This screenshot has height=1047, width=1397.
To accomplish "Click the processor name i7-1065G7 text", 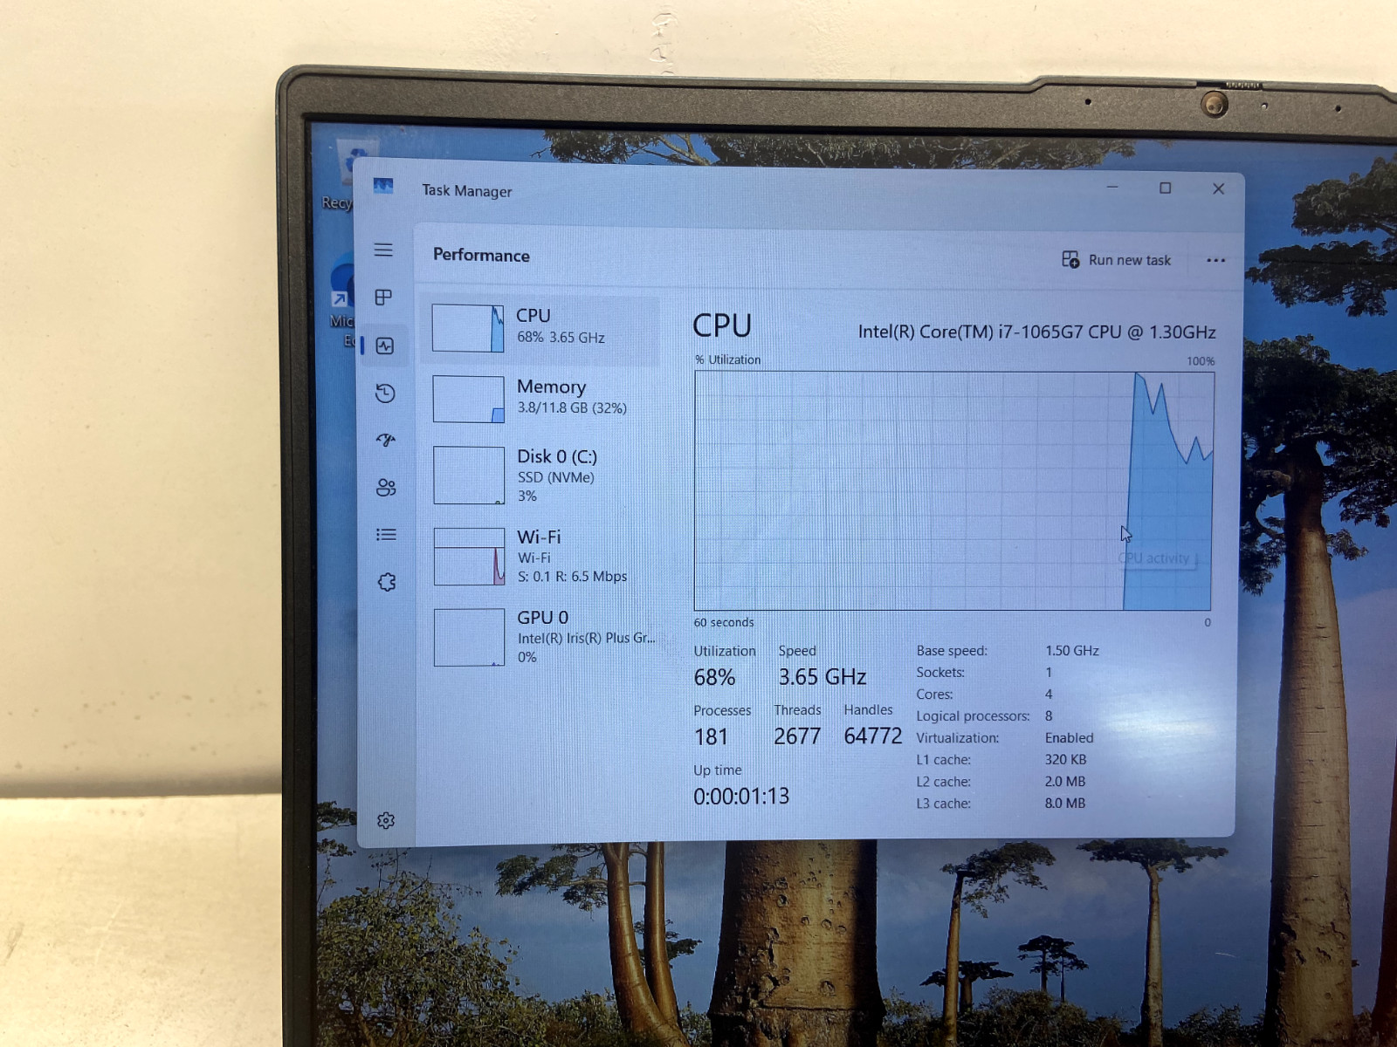I will tap(1036, 332).
